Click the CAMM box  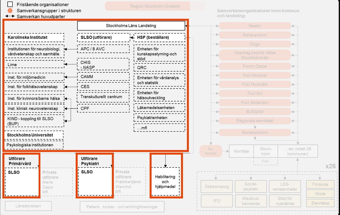(x=104, y=77)
